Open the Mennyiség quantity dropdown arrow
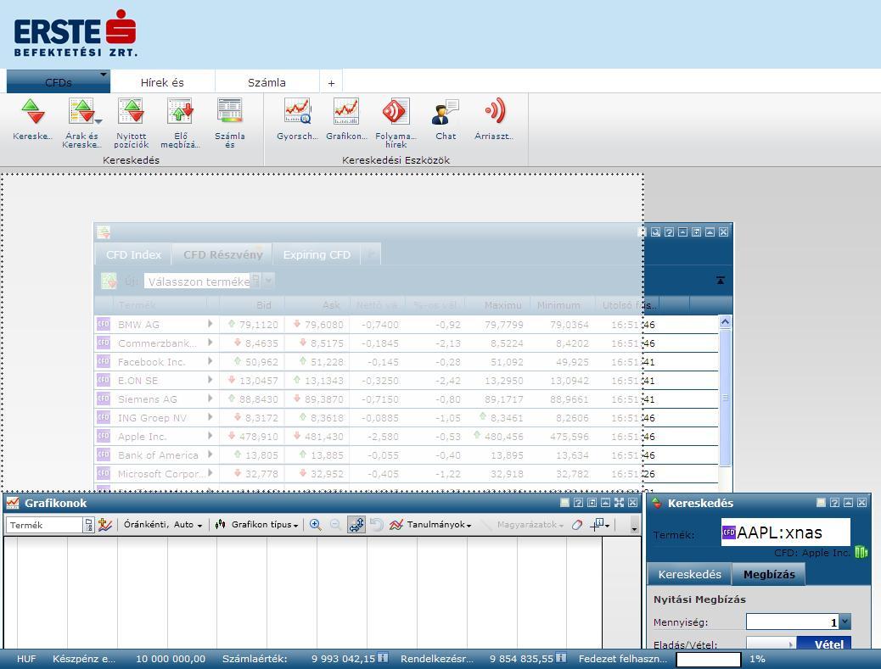 pyautogui.click(x=845, y=622)
